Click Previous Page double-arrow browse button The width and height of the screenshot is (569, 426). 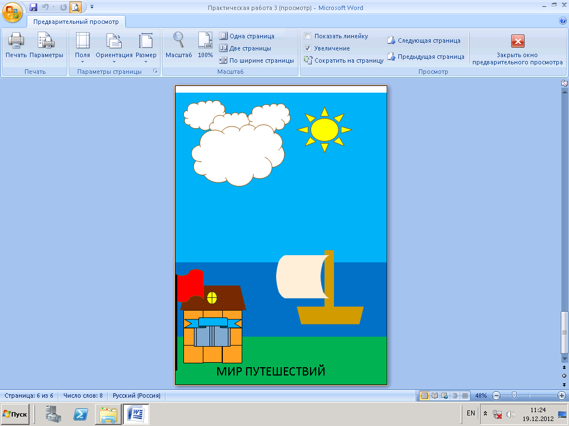(x=565, y=367)
